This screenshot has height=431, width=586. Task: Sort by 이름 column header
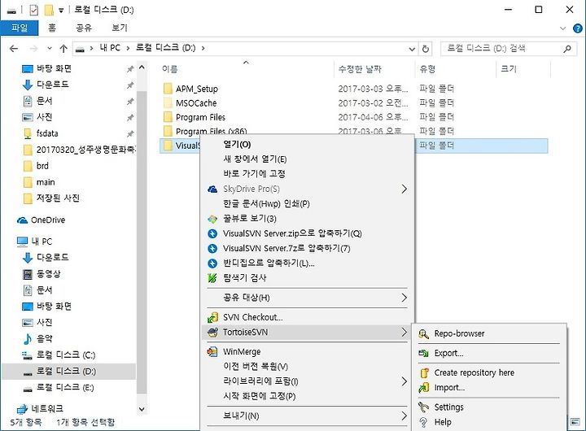[169, 69]
